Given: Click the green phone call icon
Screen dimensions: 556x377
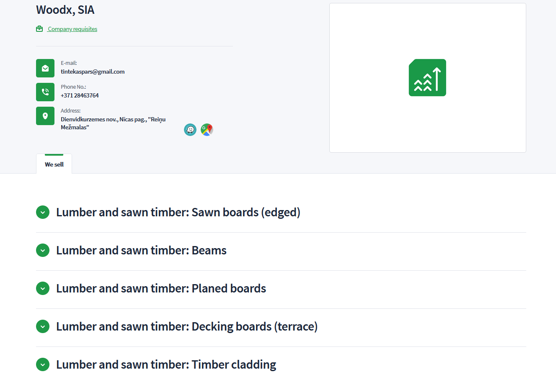Looking at the screenshot, I should pyautogui.click(x=45, y=92).
